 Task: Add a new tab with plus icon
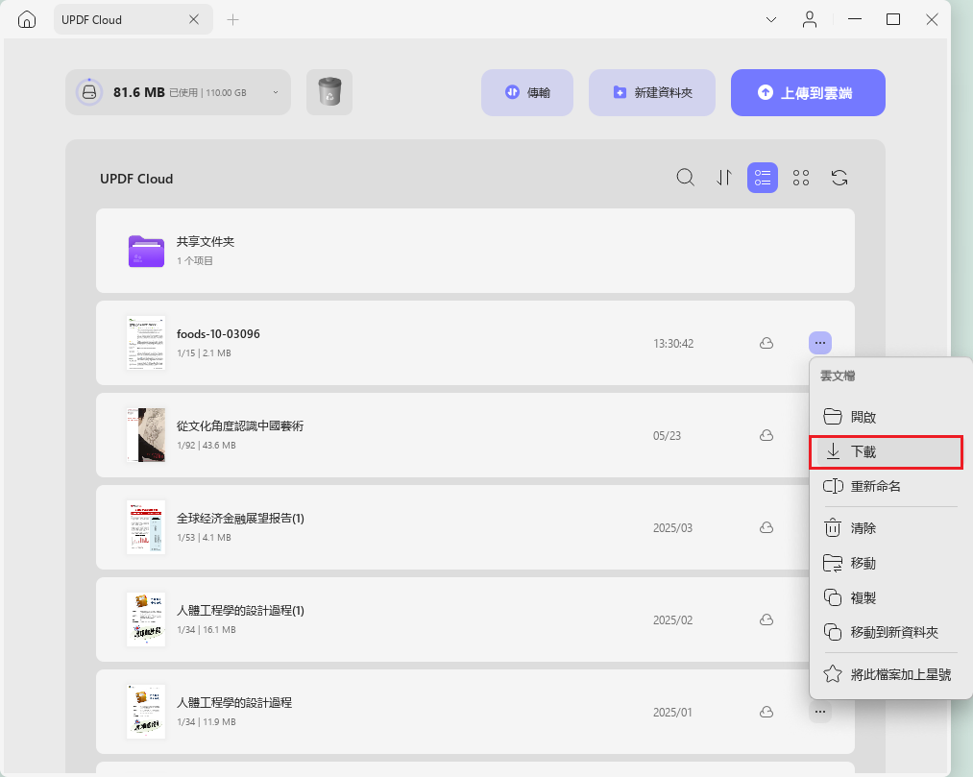pos(232,20)
